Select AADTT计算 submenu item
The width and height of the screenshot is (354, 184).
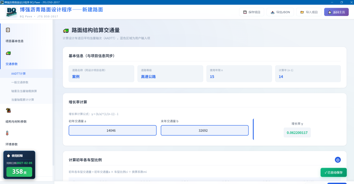pyautogui.click(x=18, y=74)
